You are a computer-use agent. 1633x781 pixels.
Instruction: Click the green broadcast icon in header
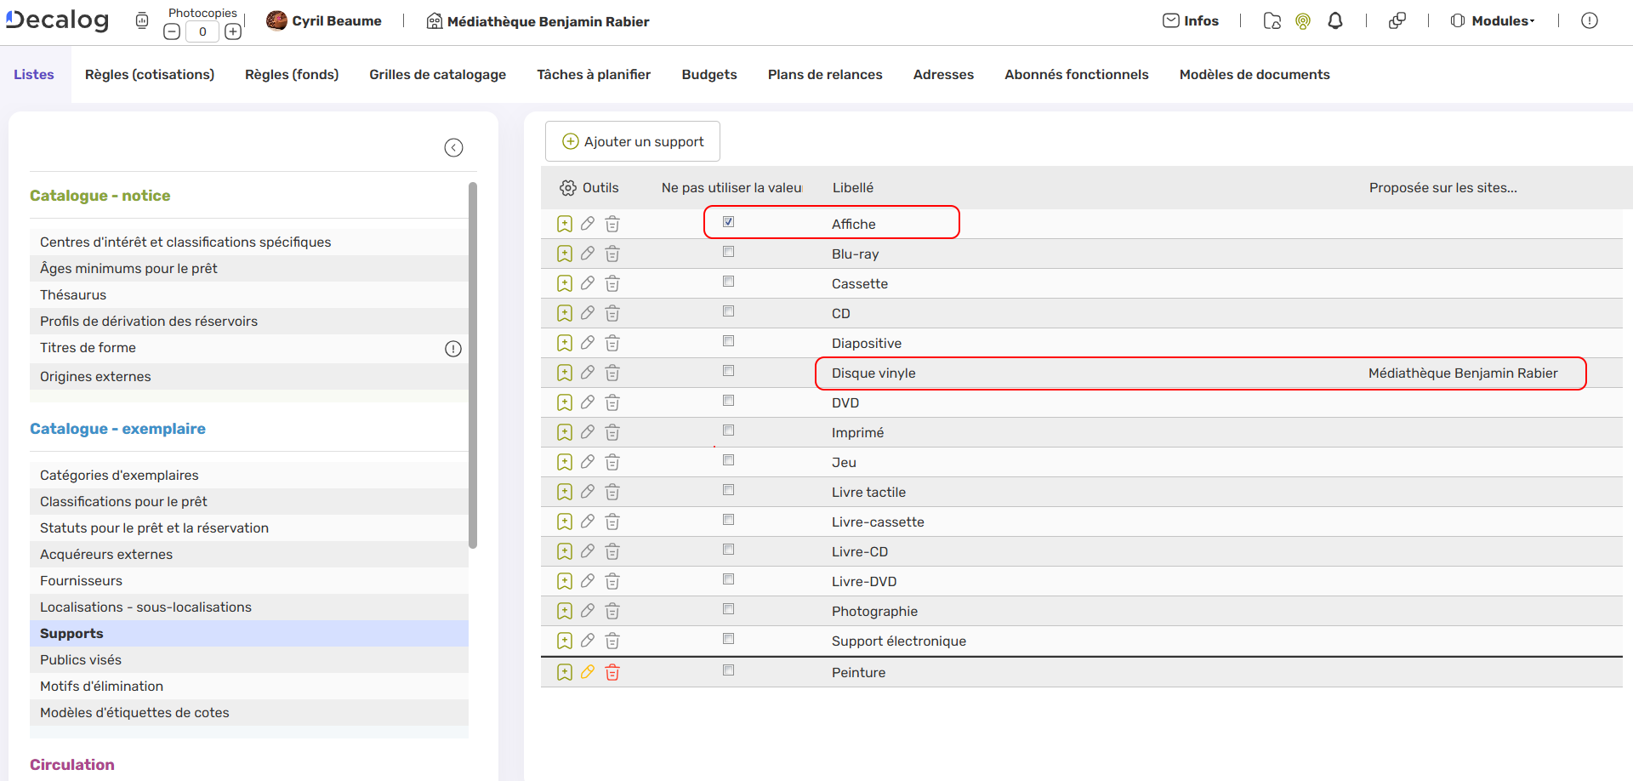point(1303,21)
